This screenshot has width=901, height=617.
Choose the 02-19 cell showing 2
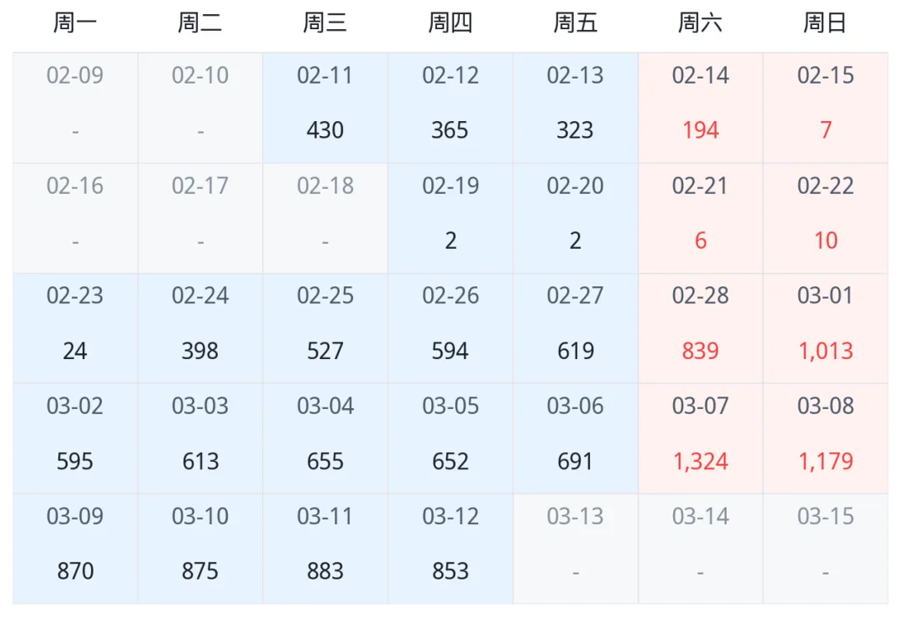click(x=450, y=219)
